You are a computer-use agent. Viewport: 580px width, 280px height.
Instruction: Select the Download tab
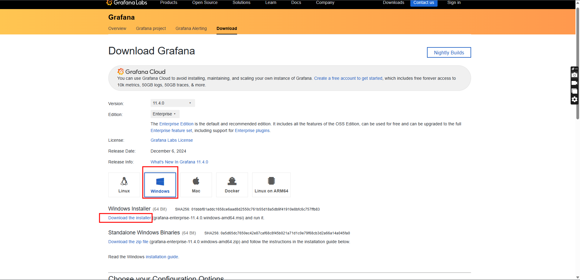227,28
